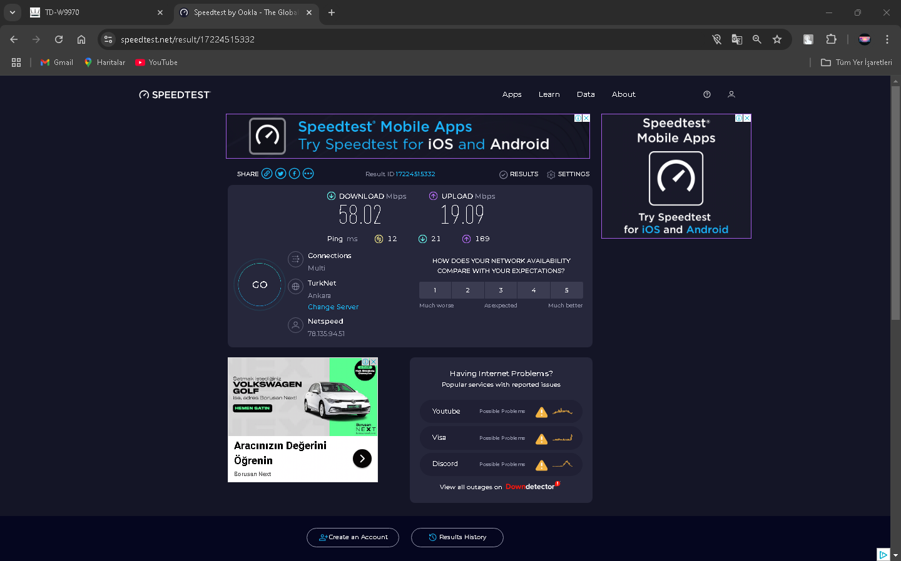Click the Change Server link
This screenshot has width=901, height=561.
coord(333,307)
